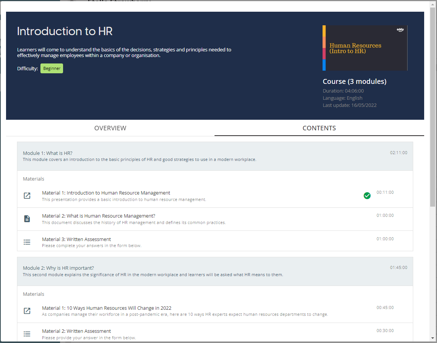Open Material 1: Introduction to Human Resource Management
Image resolution: width=437 pixels, height=343 pixels.
pos(106,193)
